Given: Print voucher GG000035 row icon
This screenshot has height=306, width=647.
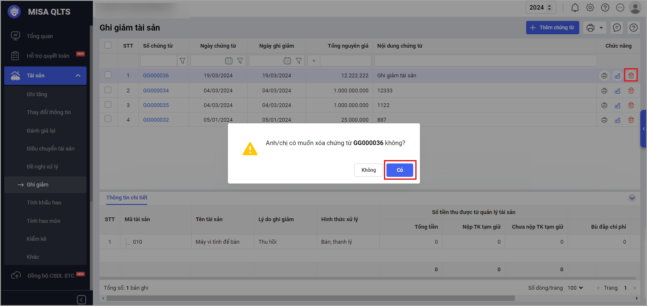Looking at the screenshot, I should point(604,105).
